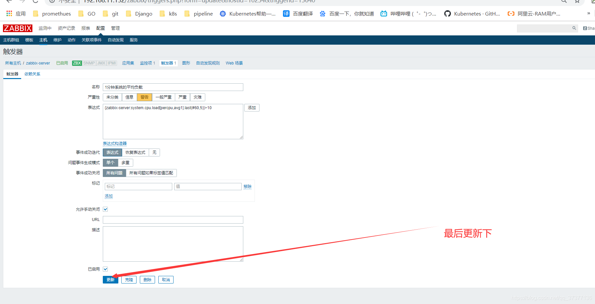Click the 取消 button

tap(166, 280)
